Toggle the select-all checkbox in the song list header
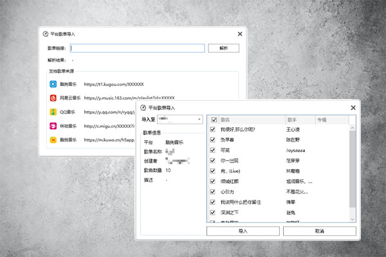This screenshot has height=257, width=386. 214,120
